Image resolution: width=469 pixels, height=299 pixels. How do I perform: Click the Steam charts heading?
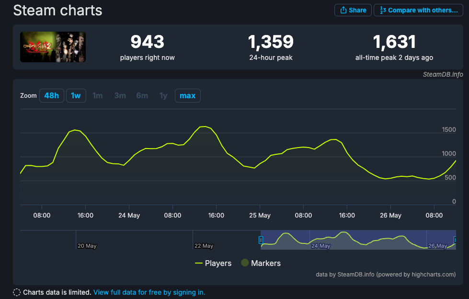(58, 11)
